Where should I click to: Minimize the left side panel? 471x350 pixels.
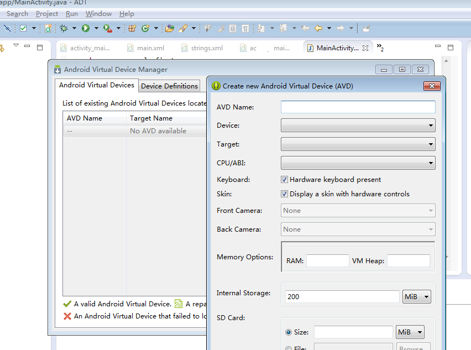pyautogui.click(x=27, y=46)
